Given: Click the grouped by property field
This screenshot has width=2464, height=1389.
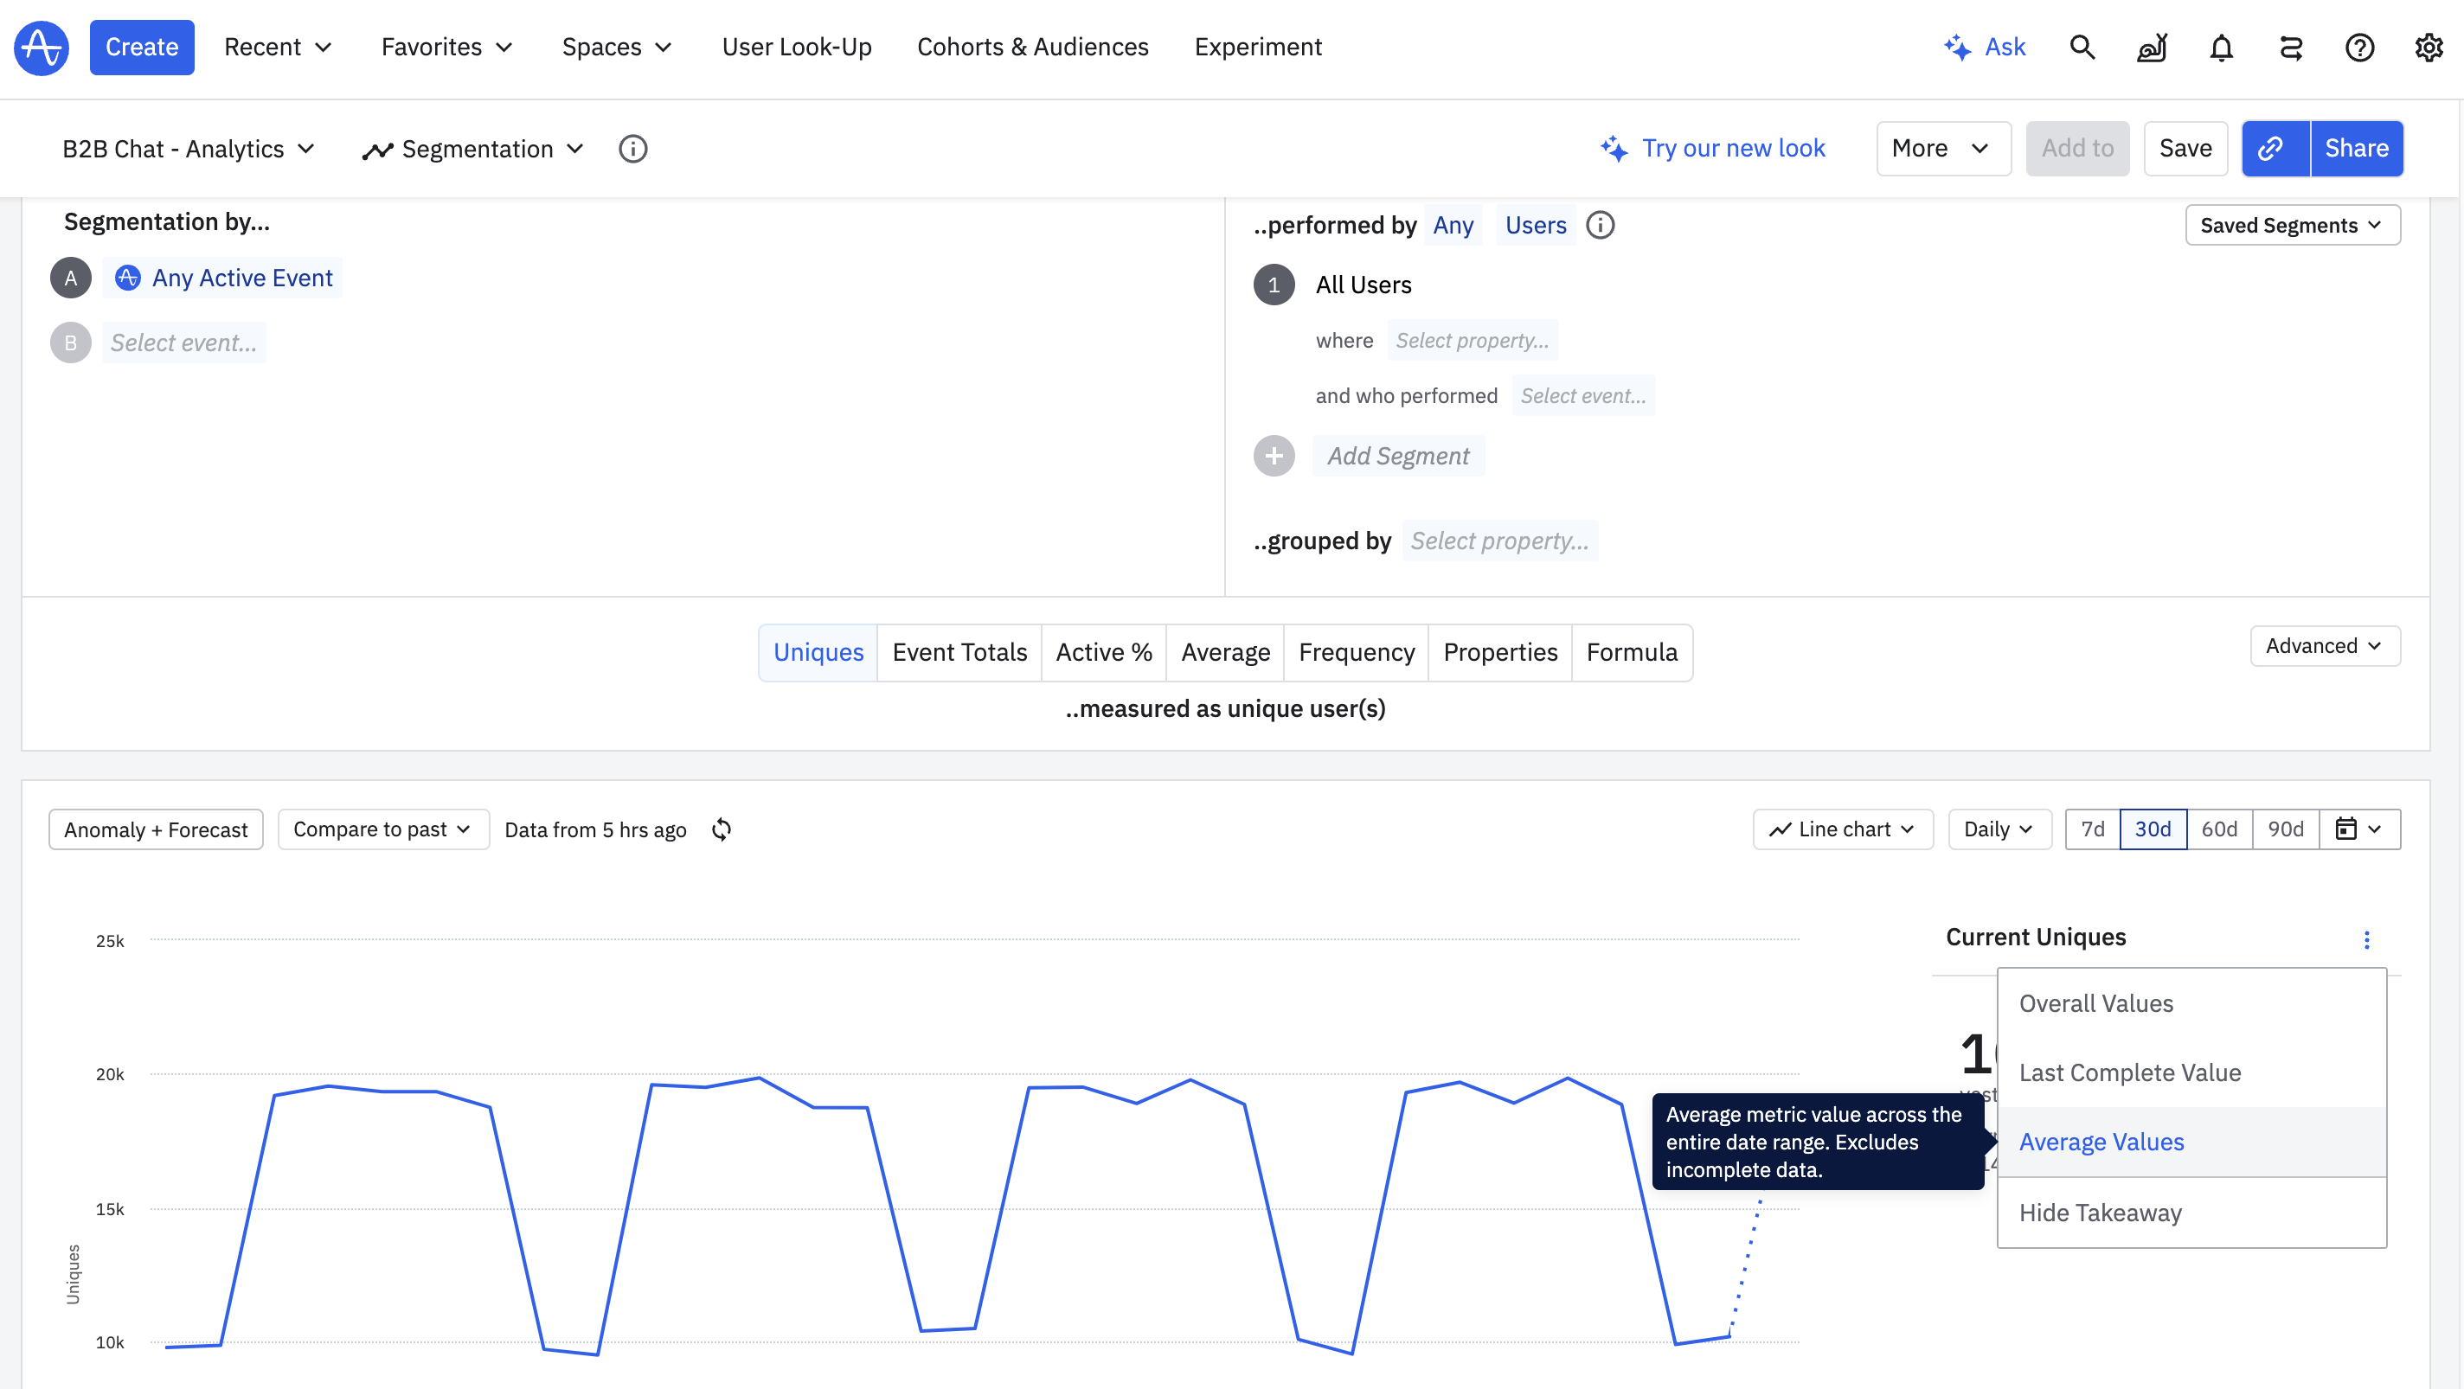Looking at the screenshot, I should (1498, 541).
